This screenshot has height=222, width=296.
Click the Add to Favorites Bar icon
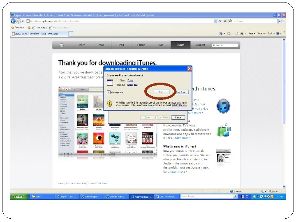click(x=29, y=28)
